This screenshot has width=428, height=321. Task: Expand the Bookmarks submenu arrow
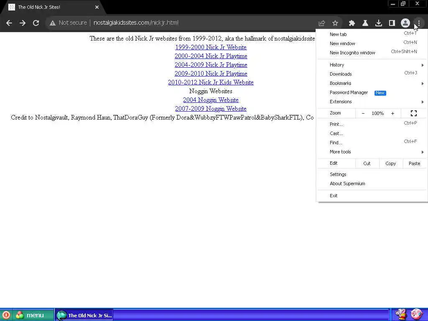pos(423,84)
